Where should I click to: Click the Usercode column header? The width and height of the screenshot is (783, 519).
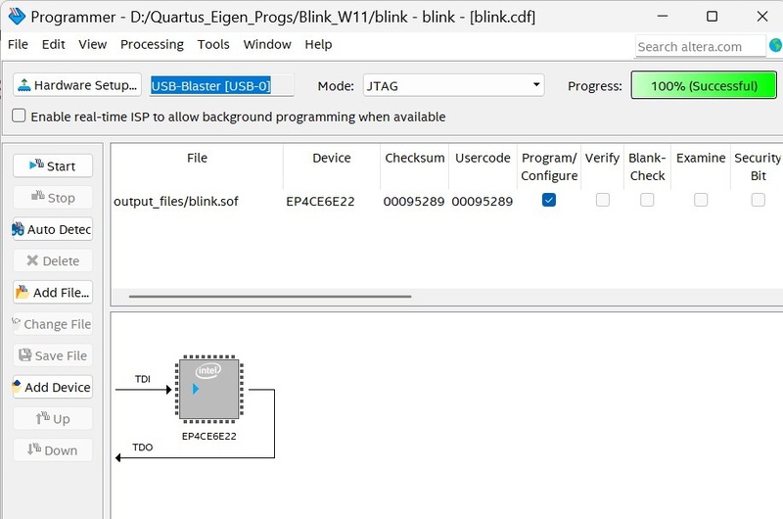tap(483, 166)
